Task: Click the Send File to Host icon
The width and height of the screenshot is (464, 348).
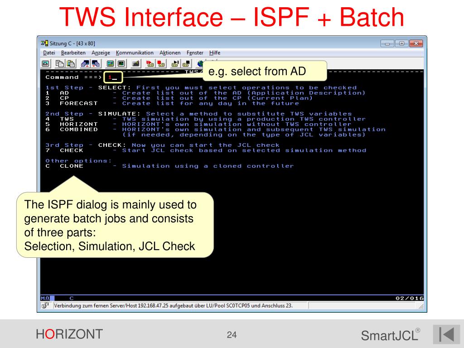Action: pos(85,63)
